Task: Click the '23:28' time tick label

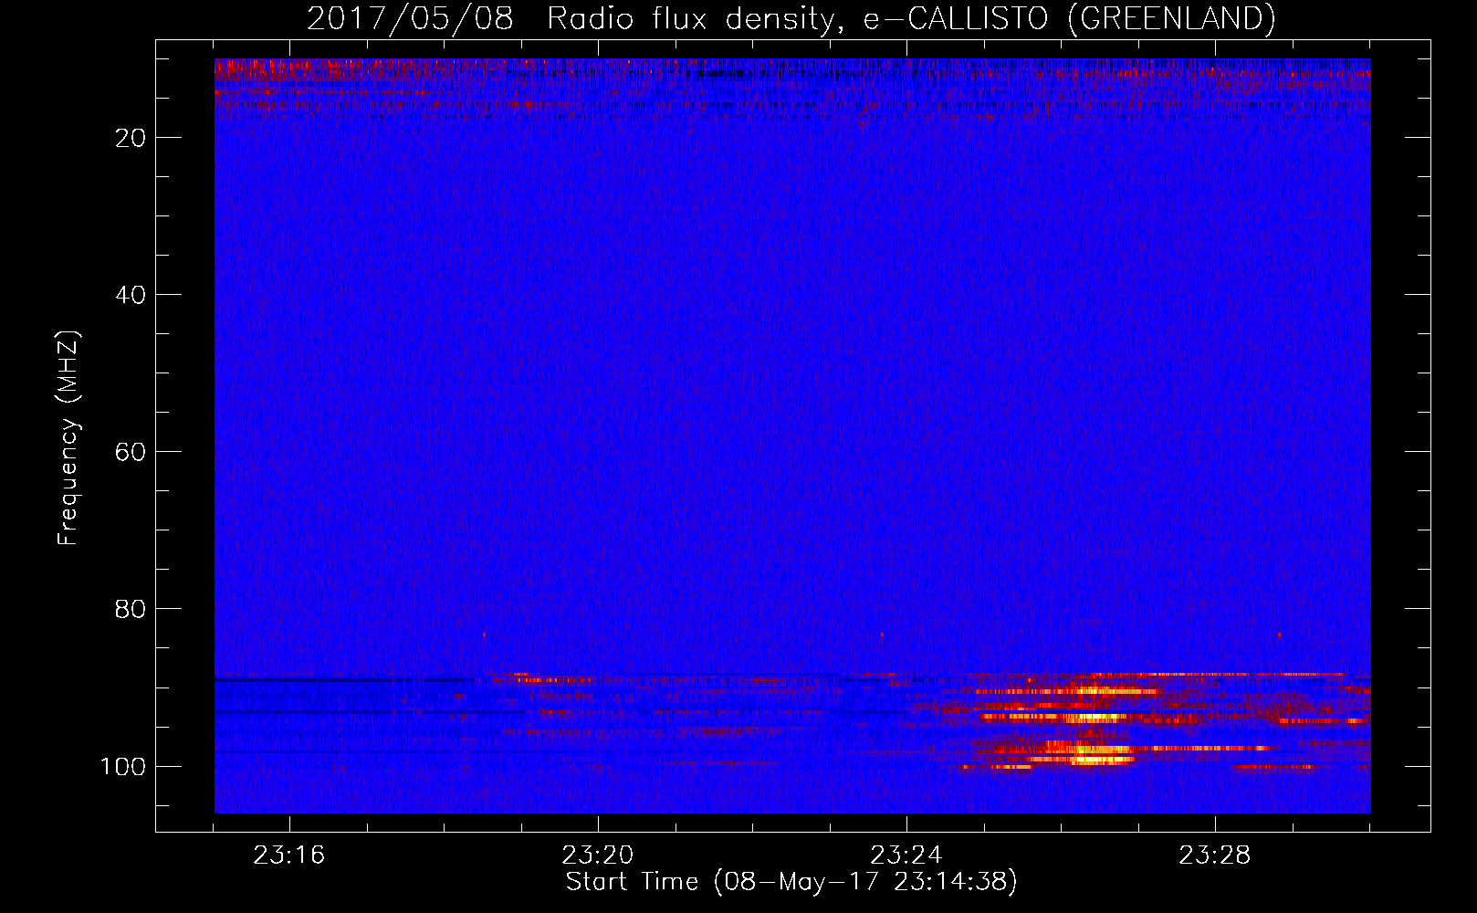Action: click(1215, 855)
